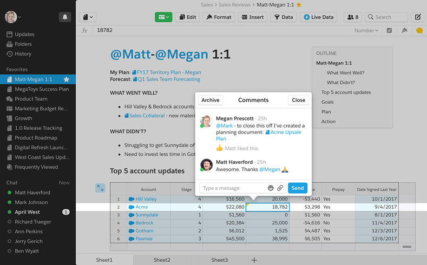Add a new sheet with plus icon

[254, 260]
